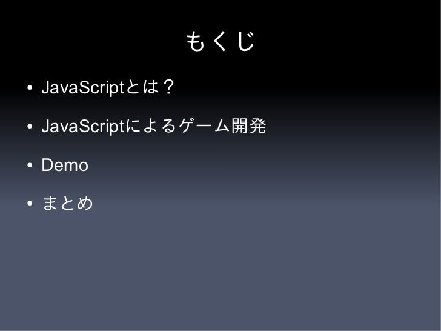Screen dimensions: 441x331
Task: Click the Demo bullet item
Action: pyautogui.click(x=65, y=165)
